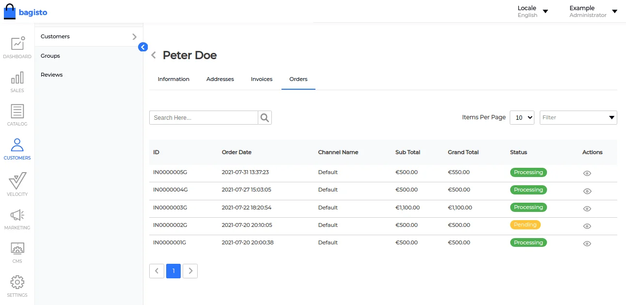Image resolution: width=626 pixels, height=305 pixels.
Task: Open Reviews in the side menu
Action: (52, 75)
